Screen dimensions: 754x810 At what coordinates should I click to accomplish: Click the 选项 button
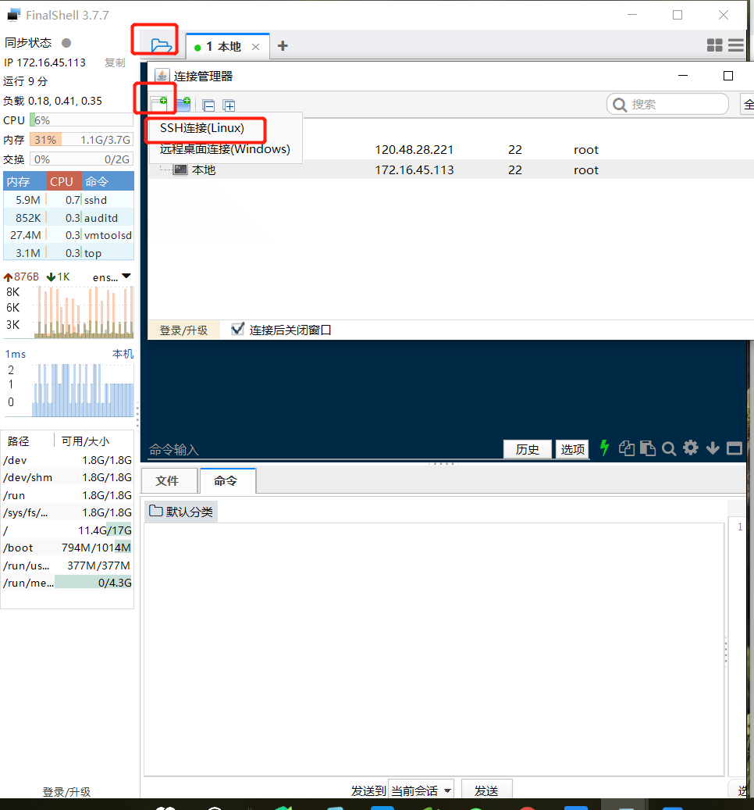coord(572,449)
